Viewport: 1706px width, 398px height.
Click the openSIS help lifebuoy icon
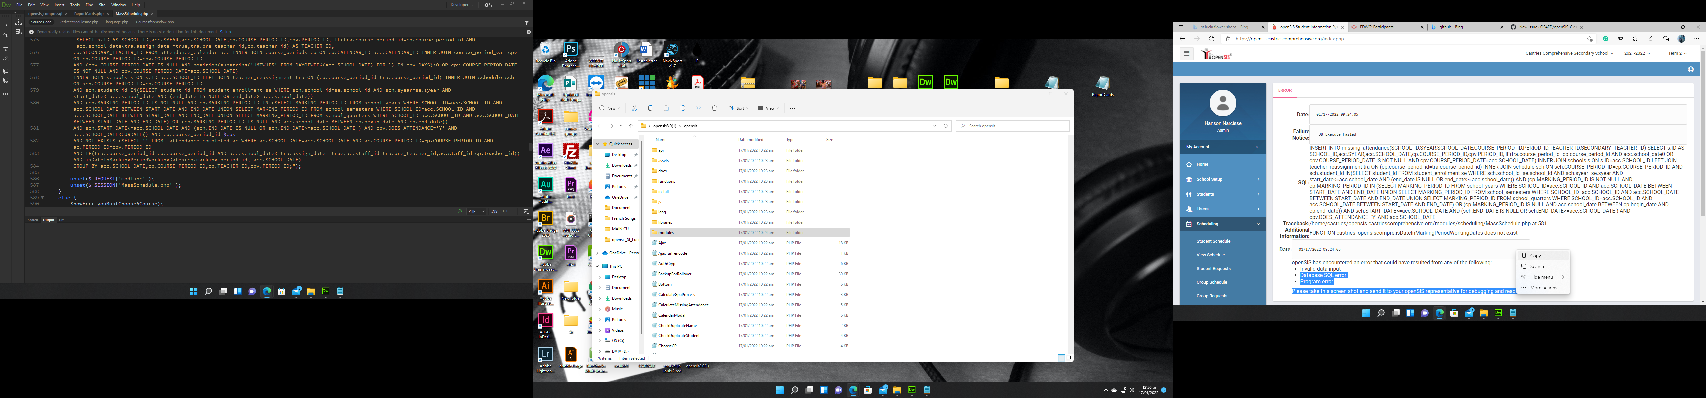pos(1690,69)
